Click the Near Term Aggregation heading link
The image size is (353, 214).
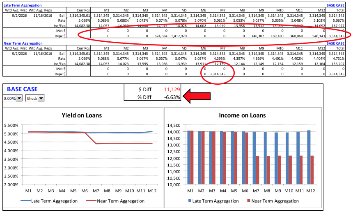(23, 43)
